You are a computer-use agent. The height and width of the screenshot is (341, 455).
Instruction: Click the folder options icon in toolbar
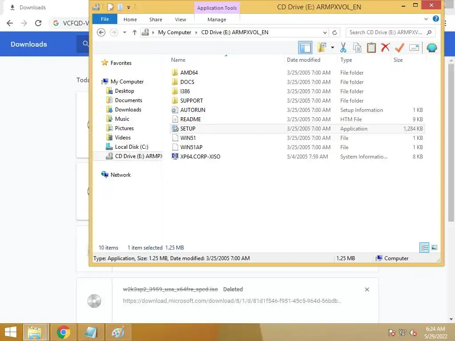tap(322, 48)
